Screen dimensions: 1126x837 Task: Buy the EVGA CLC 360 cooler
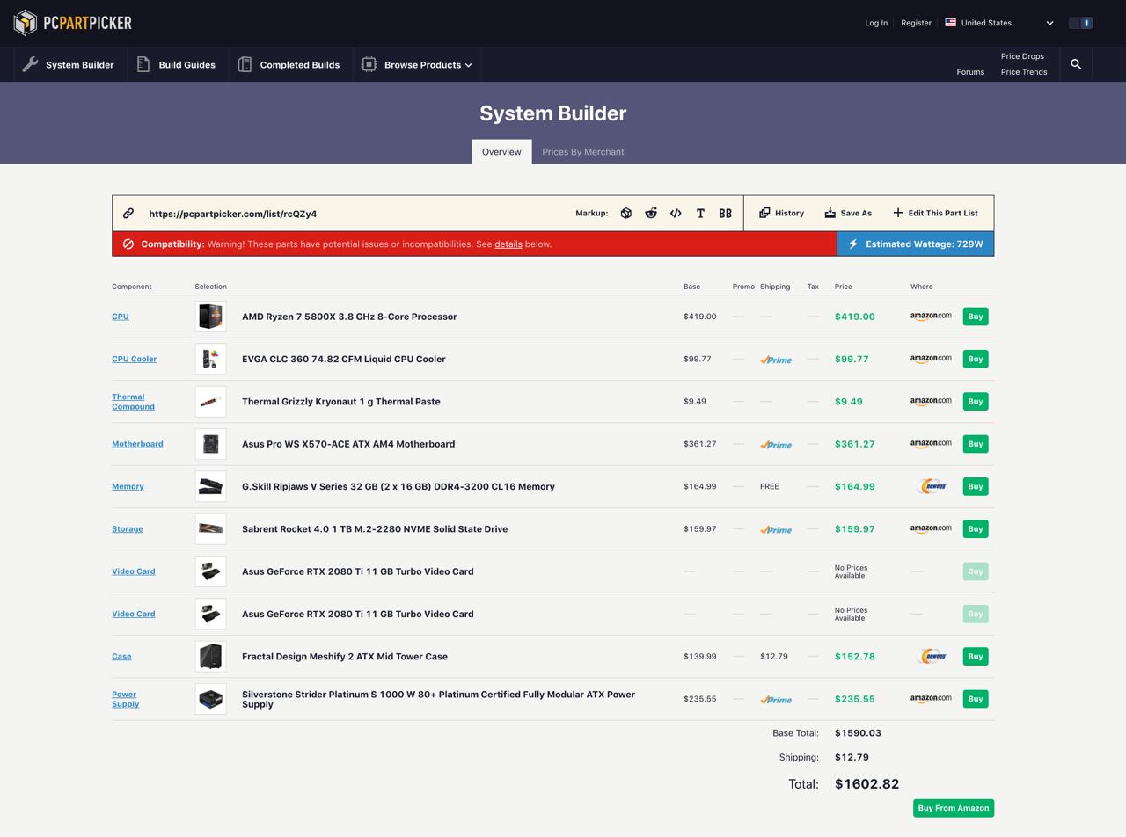point(976,359)
